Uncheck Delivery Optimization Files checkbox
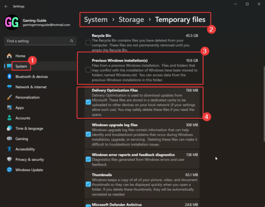Image resolution: width=265 pixels, height=207 pixels. pyautogui.click(x=88, y=102)
